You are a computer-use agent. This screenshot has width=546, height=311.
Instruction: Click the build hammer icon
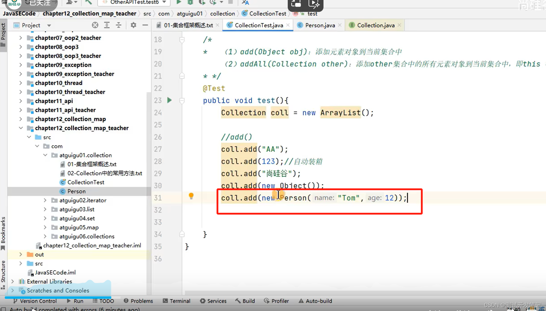tap(88, 2)
